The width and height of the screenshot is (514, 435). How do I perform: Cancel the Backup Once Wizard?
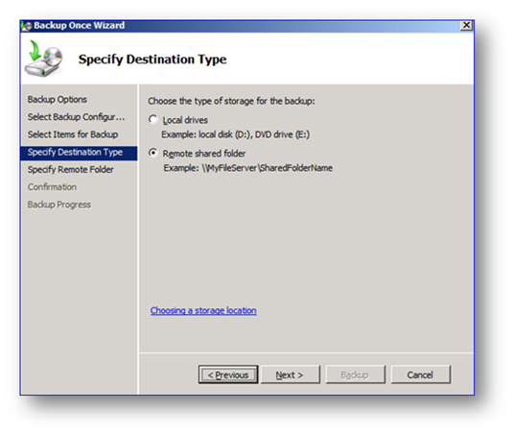[421, 375]
